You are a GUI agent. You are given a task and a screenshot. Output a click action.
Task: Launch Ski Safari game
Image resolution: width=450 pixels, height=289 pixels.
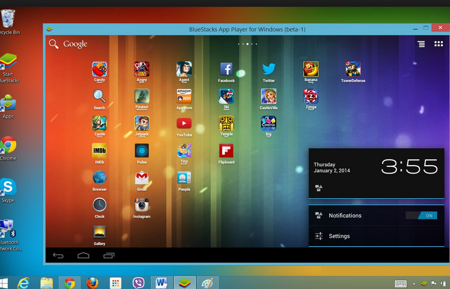(226, 96)
